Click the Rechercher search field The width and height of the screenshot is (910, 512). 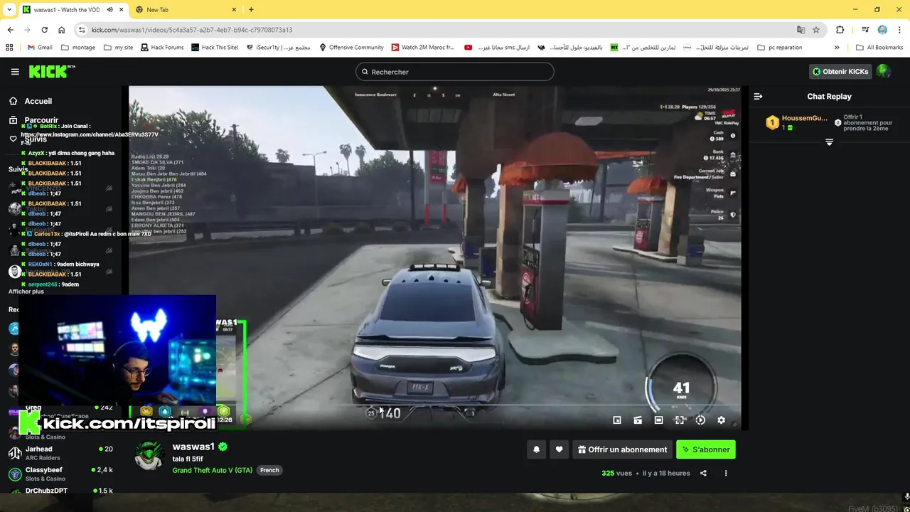pyautogui.click(x=455, y=72)
